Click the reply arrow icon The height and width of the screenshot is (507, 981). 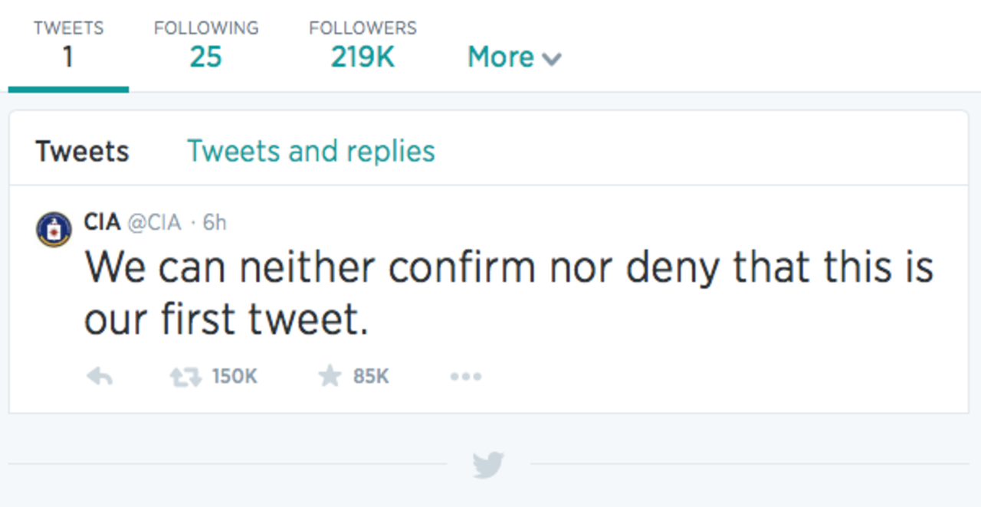(100, 376)
